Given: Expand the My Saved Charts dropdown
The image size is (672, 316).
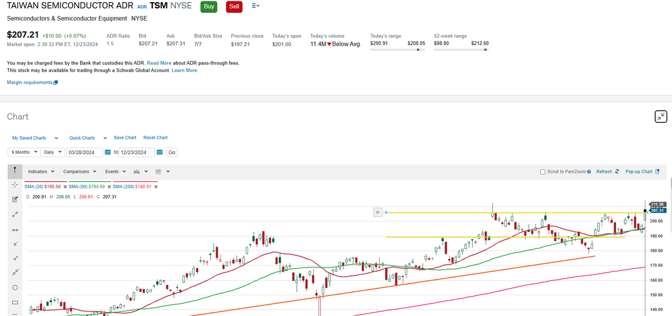Looking at the screenshot, I should [35, 138].
